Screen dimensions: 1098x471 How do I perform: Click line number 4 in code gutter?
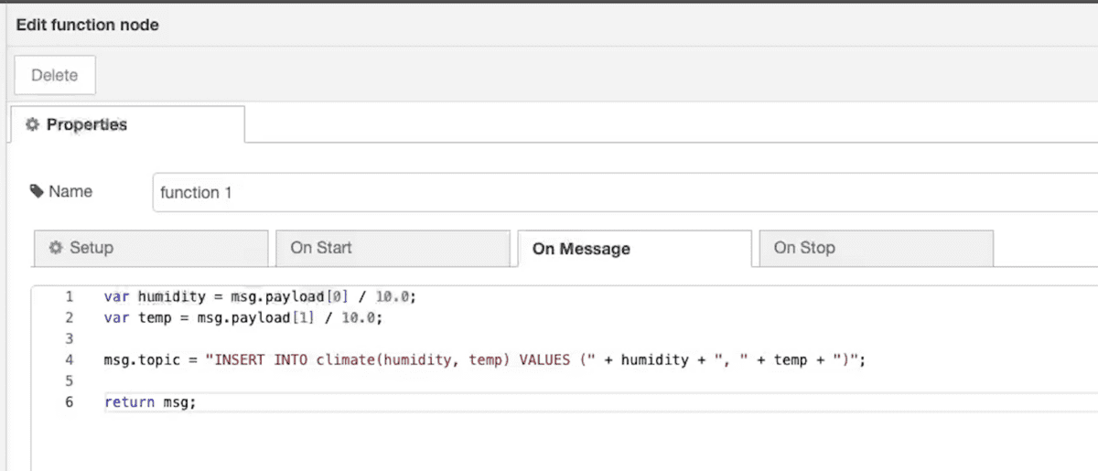coord(70,360)
